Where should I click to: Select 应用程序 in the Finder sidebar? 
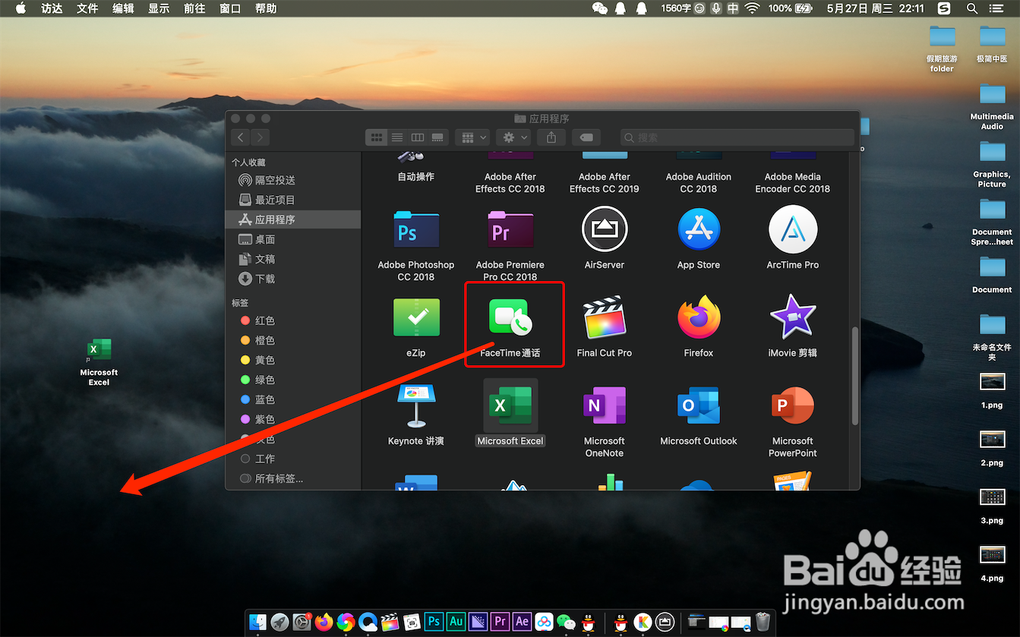293,219
